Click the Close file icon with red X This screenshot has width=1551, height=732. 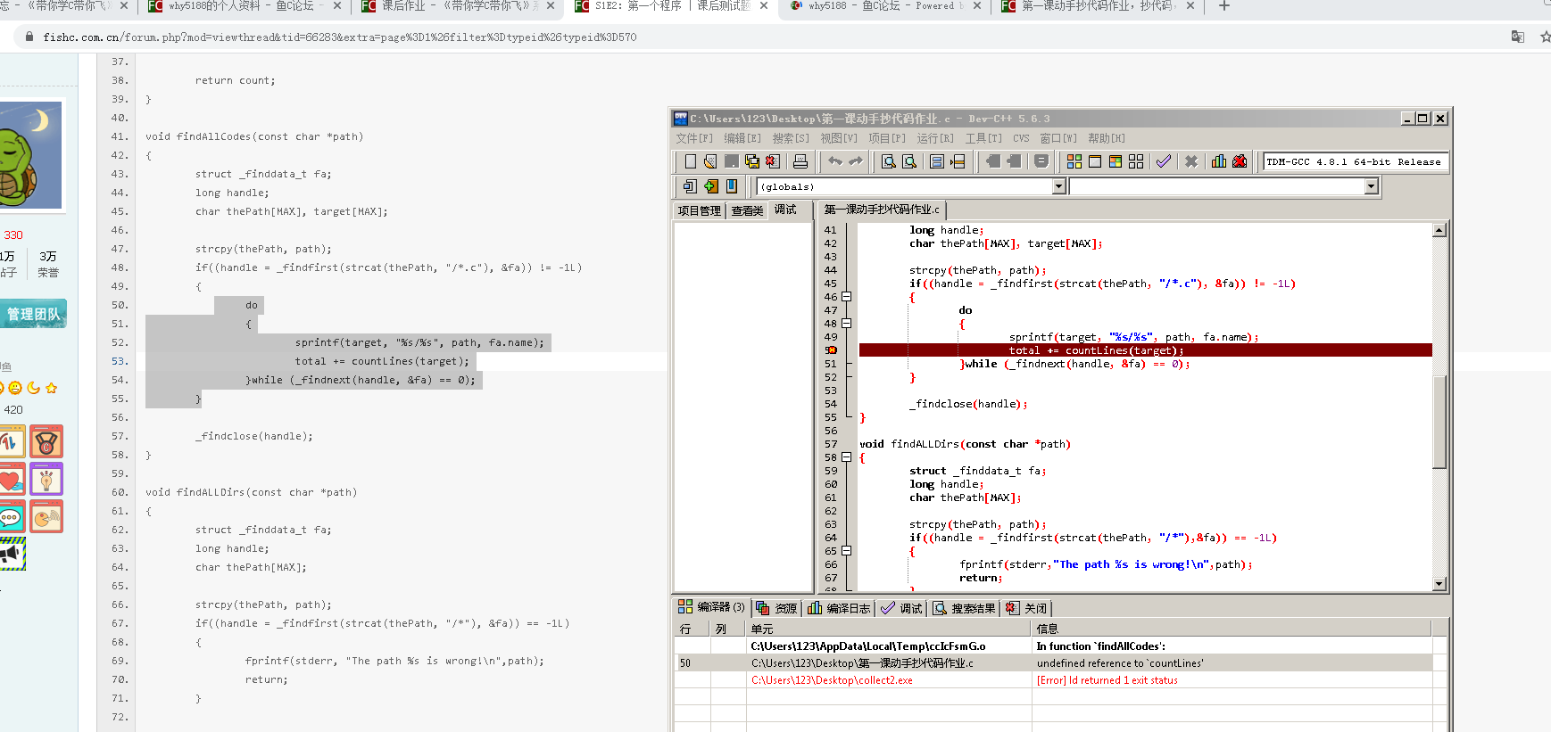[x=773, y=161]
